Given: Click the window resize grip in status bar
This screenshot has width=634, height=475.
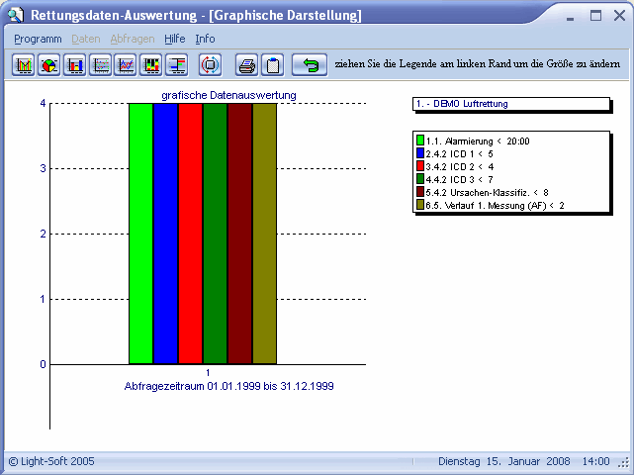Looking at the screenshot, I should [x=625, y=463].
